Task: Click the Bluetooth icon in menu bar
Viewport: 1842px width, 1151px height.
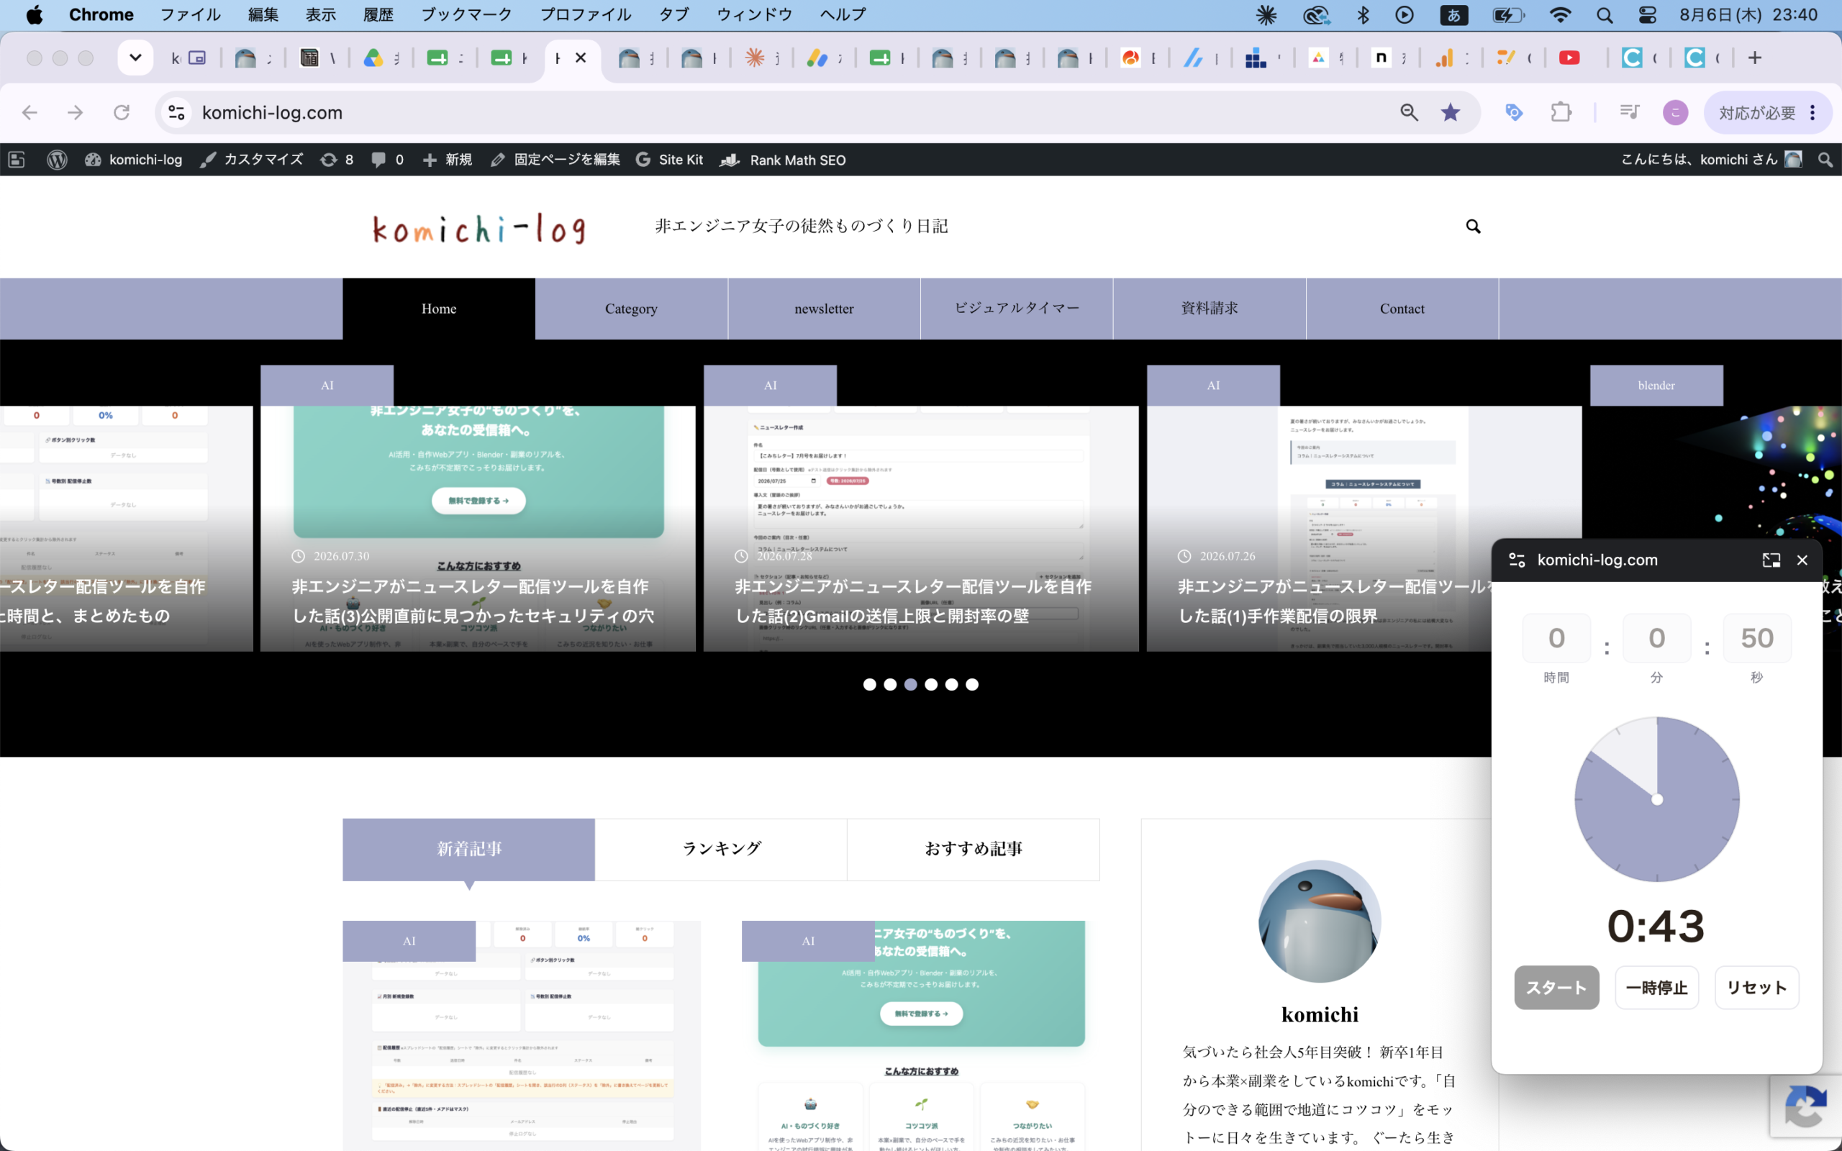Action: tap(1364, 14)
